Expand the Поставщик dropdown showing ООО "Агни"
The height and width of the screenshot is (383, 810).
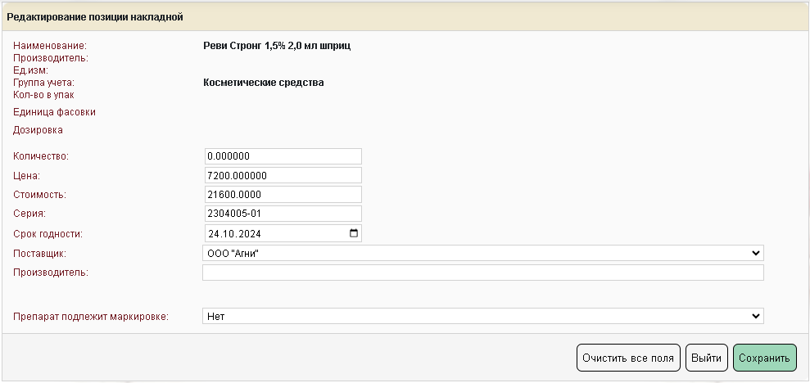pos(482,254)
